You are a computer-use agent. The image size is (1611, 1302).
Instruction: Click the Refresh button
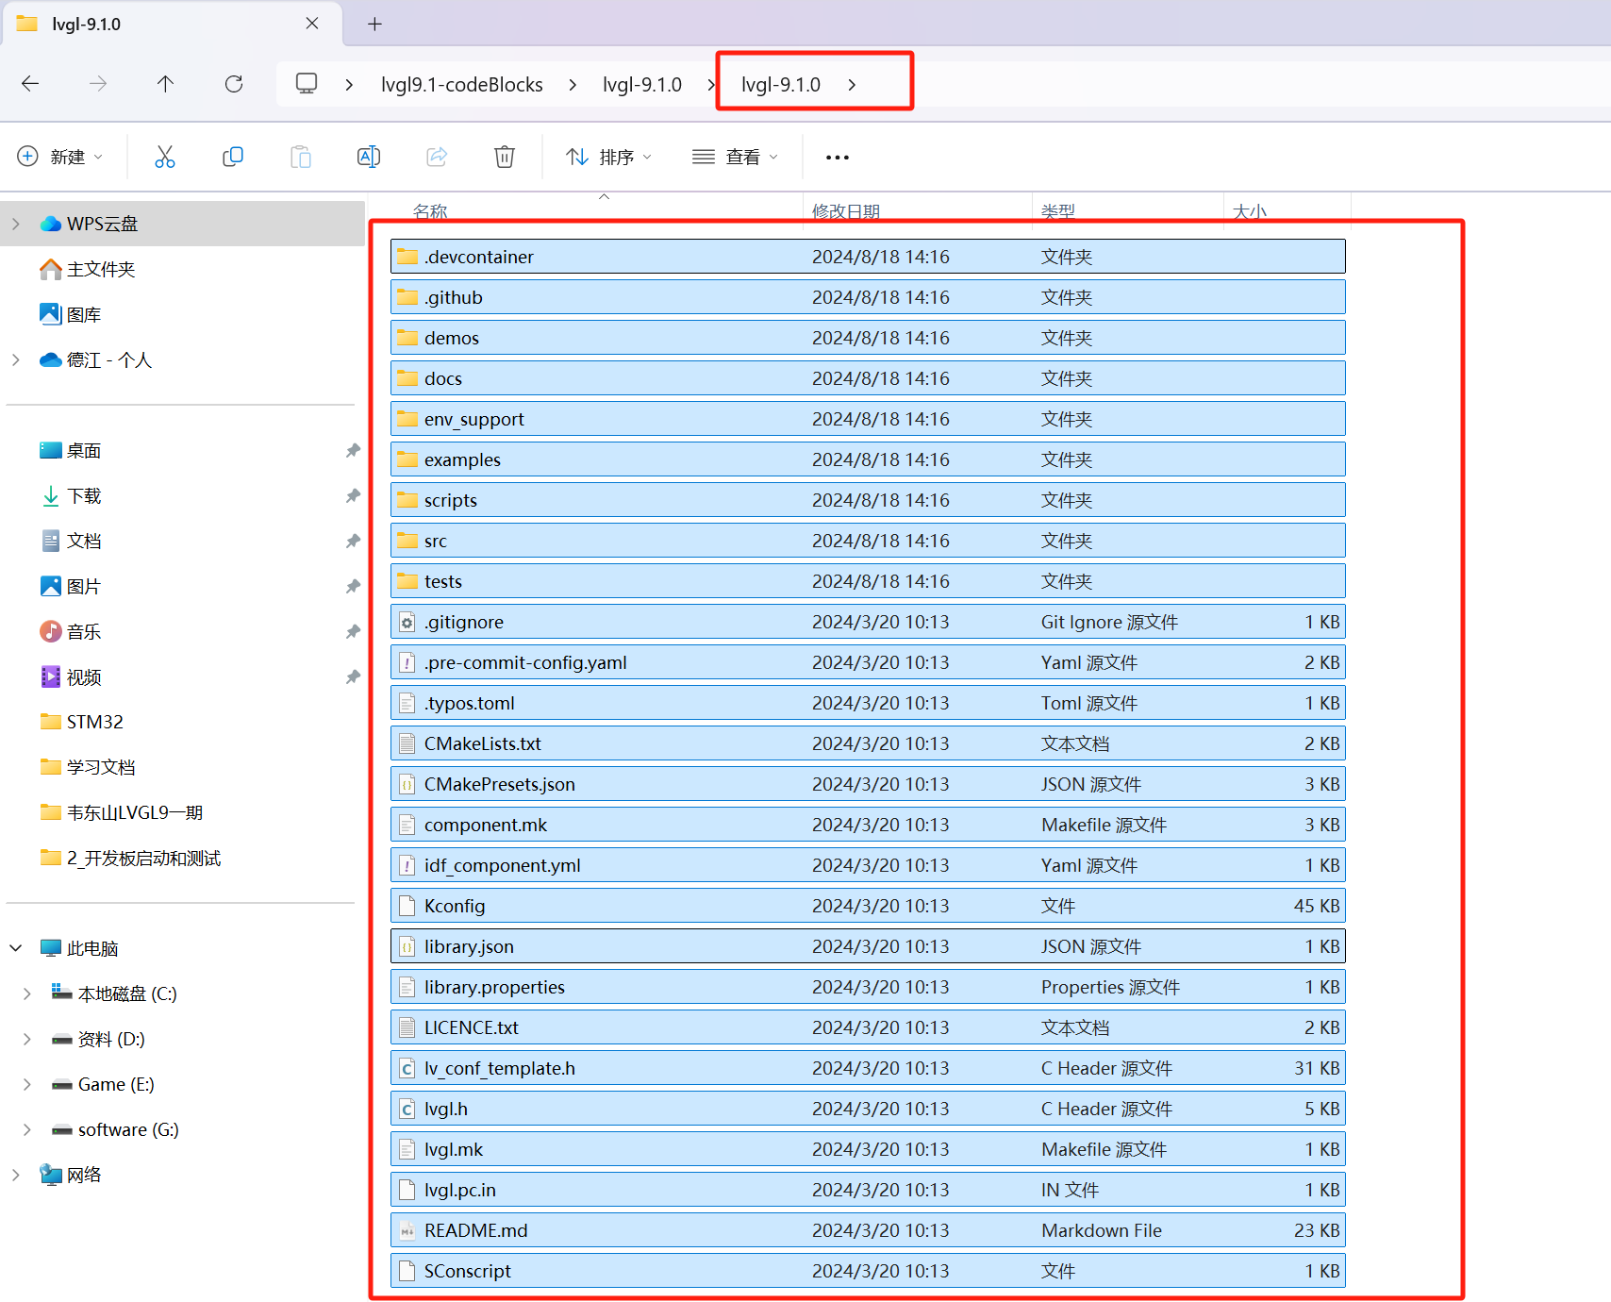[x=234, y=84]
